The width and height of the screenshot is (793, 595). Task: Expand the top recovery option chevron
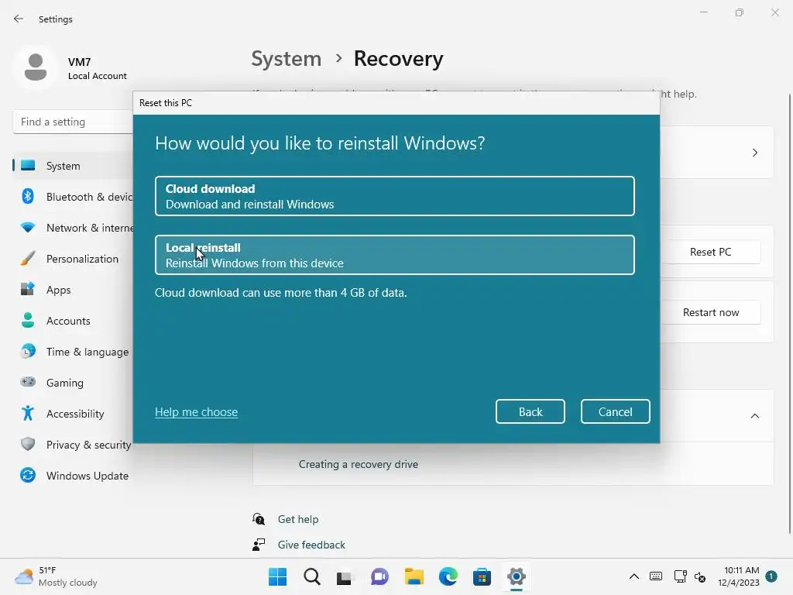tap(754, 153)
